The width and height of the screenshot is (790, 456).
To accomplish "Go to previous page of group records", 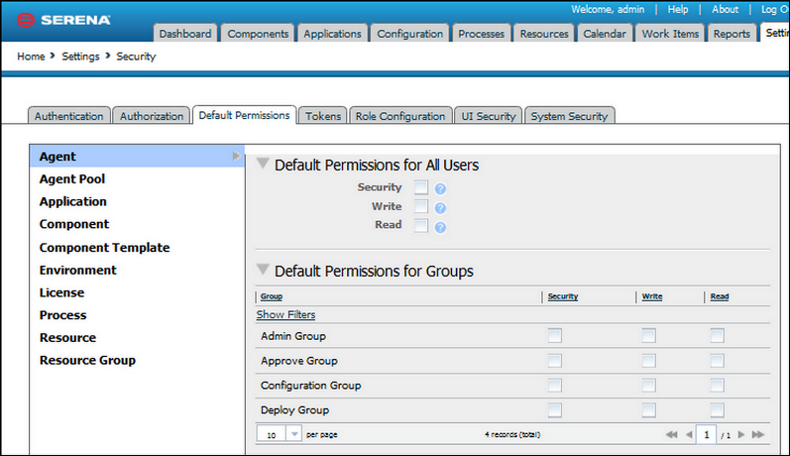I will click(x=689, y=434).
